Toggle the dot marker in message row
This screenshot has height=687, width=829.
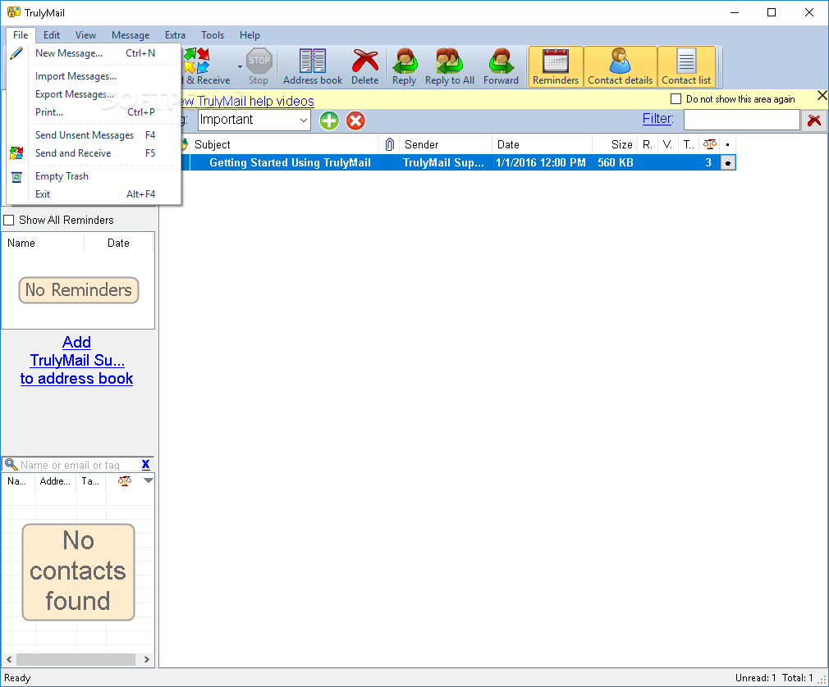pyautogui.click(x=728, y=162)
